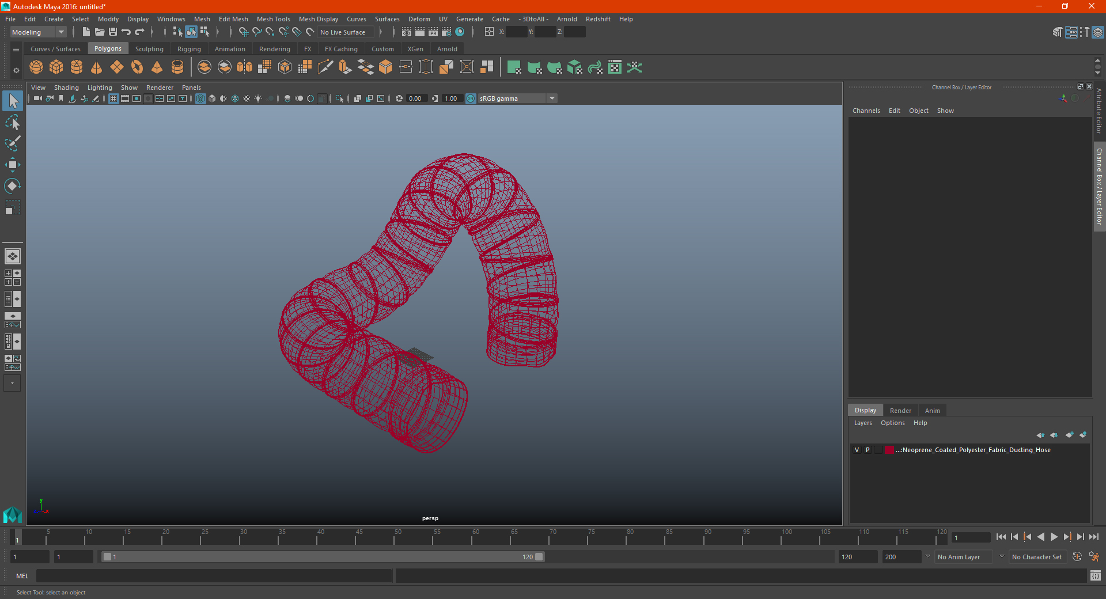The width and height of the screenshot is (1106, 599).
Task: Open the Modeling menu set dropdown
Action: tap(39, 32)
